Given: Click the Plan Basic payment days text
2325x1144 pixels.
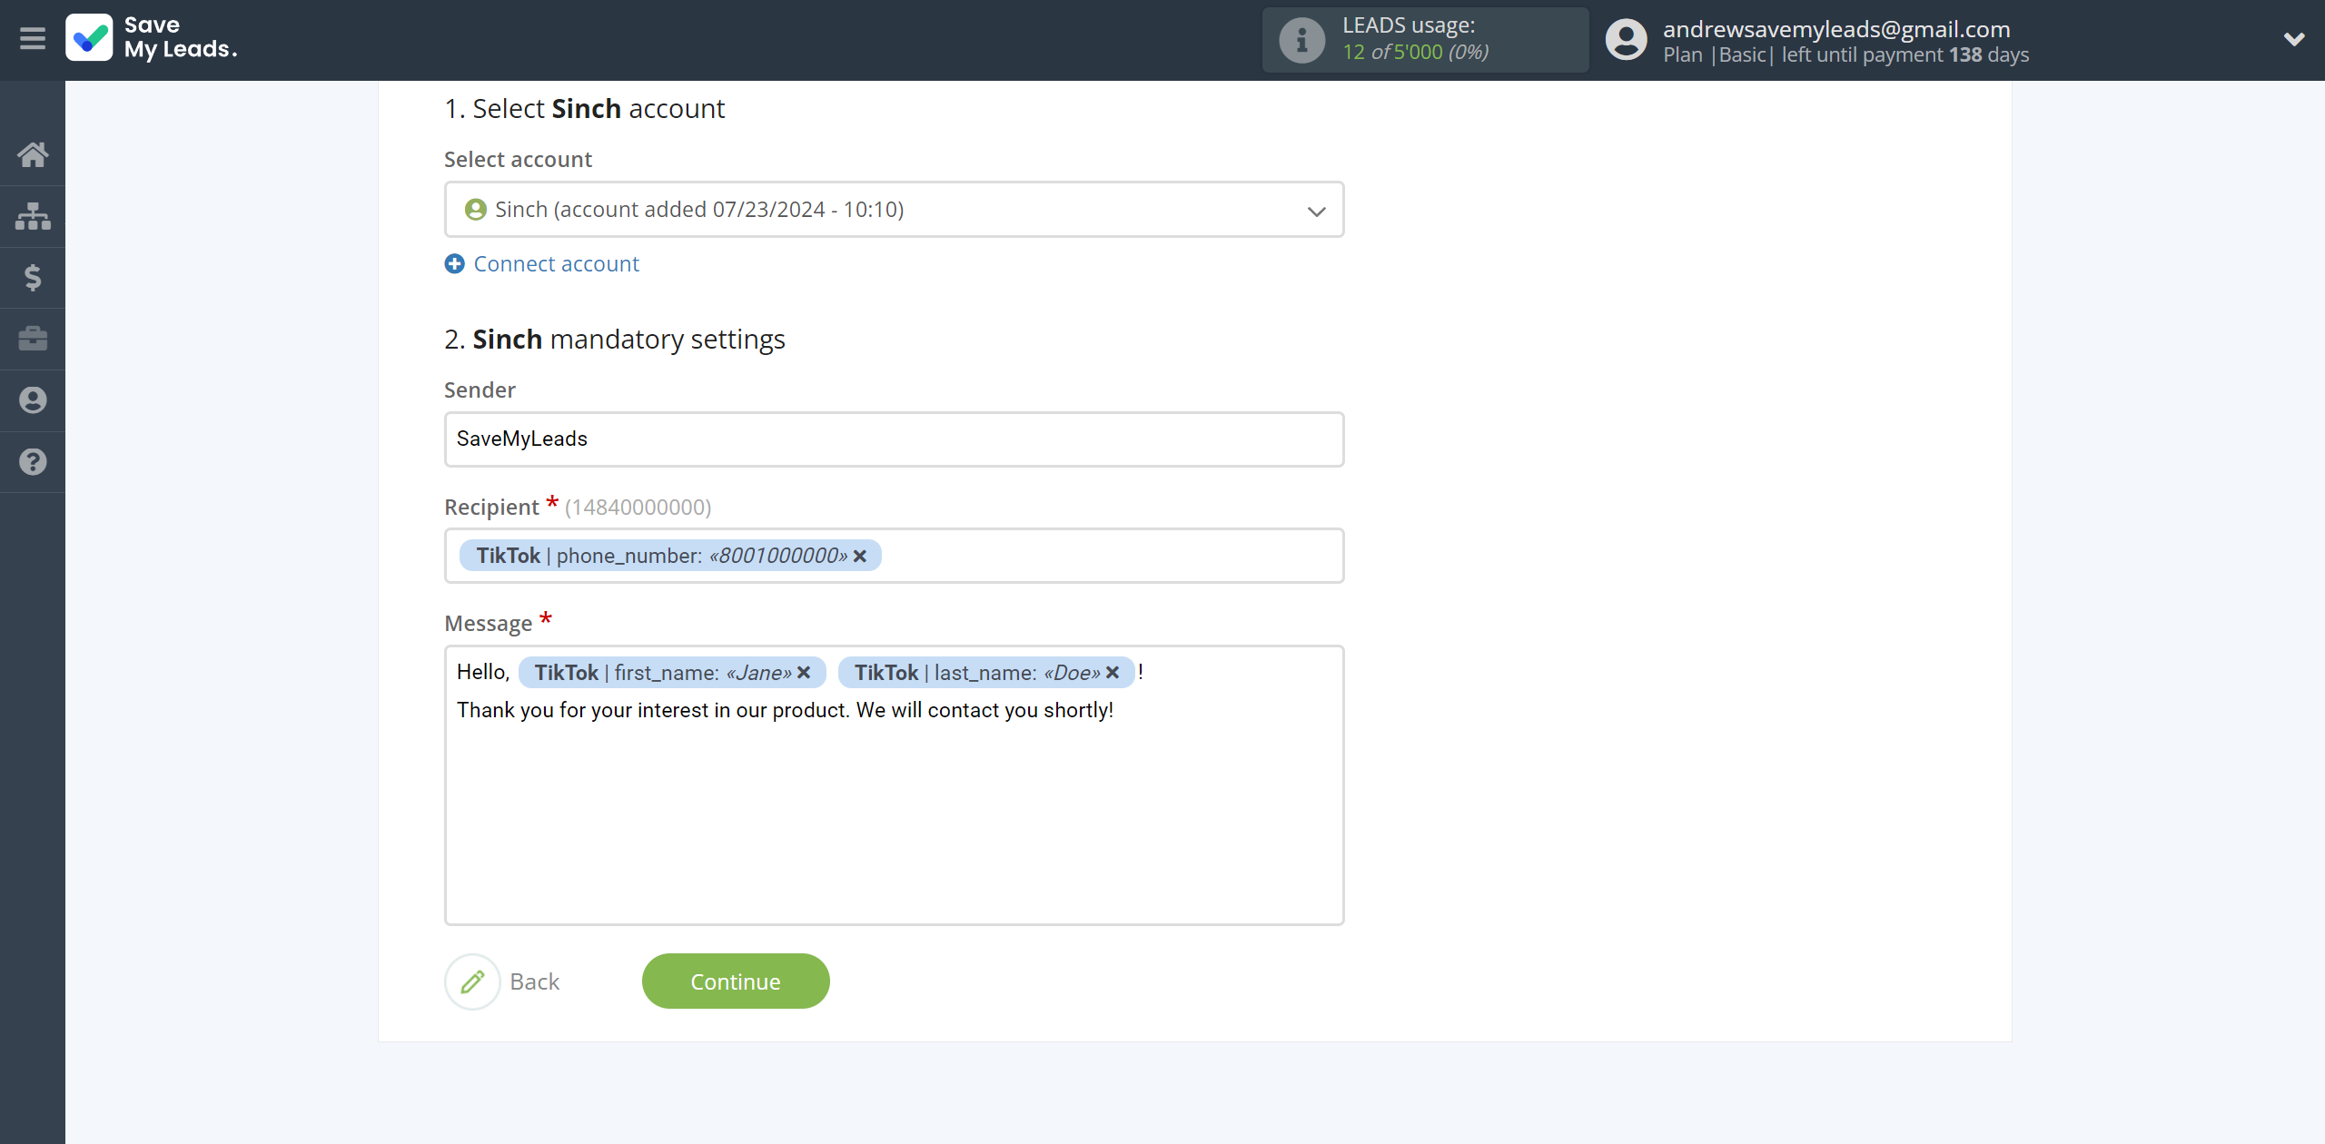Looking at the screenshot, I should point(1845,54).
